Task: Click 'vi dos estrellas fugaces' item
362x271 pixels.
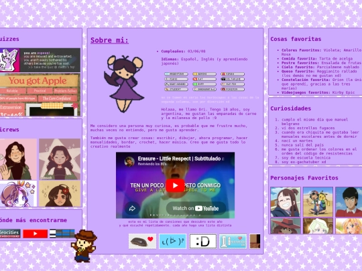Action: click(308, 128)
